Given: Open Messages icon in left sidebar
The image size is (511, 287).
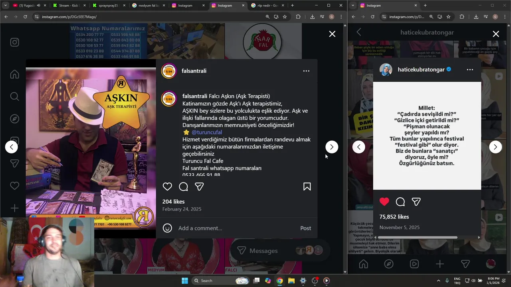Looking at the screenshot, I should point(14,163).
